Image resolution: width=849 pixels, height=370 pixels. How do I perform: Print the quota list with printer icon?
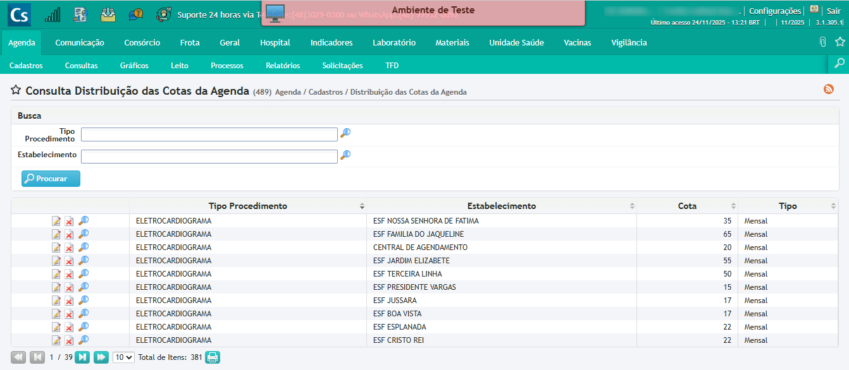click(213, 357)
